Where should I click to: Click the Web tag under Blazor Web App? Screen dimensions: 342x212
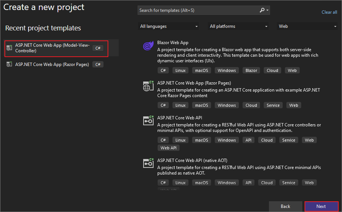292,70
